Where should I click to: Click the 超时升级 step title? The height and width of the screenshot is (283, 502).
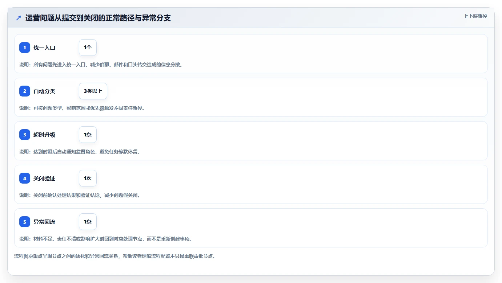44,135
